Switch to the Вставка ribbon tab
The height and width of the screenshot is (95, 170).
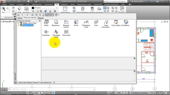12,4
